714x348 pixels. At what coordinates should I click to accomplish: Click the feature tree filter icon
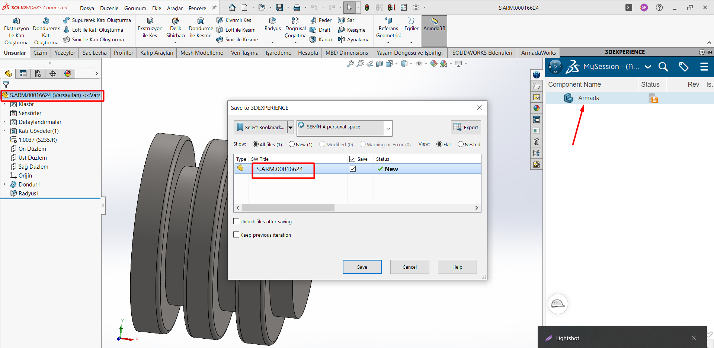point(6,85)
